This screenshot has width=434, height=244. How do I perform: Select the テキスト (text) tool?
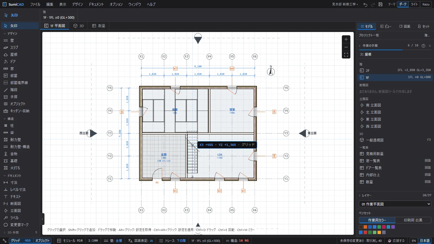tap(20, 197)
